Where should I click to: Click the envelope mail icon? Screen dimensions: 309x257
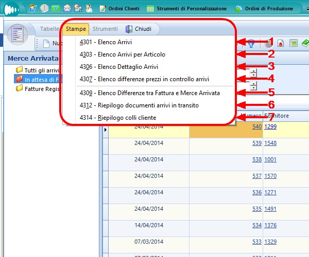67,8
